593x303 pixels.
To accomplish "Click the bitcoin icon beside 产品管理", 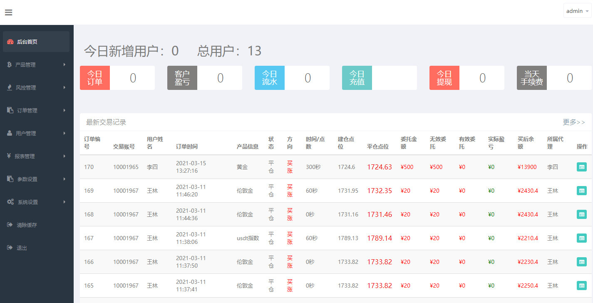I will coord(10,65).
